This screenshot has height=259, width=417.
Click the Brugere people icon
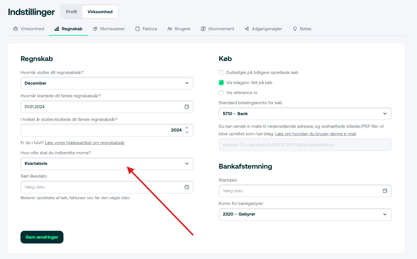170,29
